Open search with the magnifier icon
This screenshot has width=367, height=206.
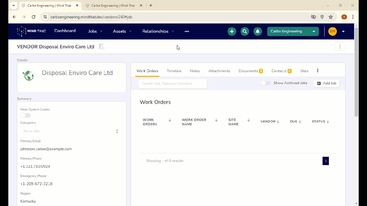[245, 31]
